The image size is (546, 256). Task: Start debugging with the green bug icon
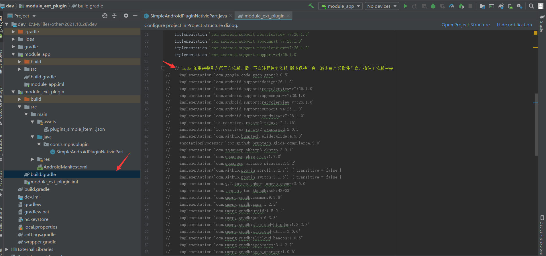click(x=433, y=6)
